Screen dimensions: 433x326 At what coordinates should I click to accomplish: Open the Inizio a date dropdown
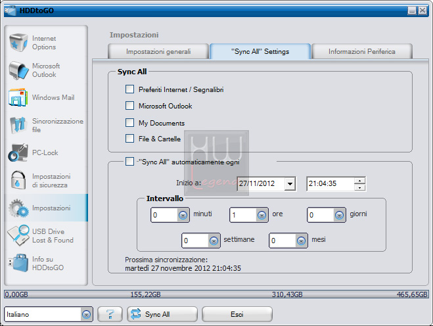pos(290,184)
